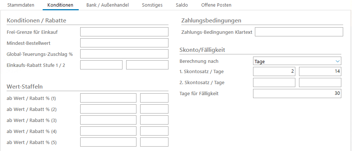Select the Sonstiges tab
Viewport: 352px width, 151px height.
[x=152, y=5]
